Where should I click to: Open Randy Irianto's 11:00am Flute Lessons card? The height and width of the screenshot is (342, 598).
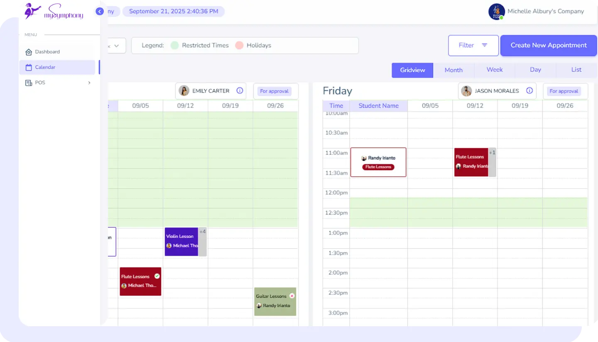[378, 162]
